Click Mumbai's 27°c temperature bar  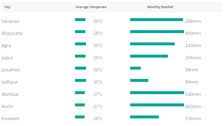click(80, 93)
